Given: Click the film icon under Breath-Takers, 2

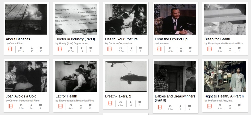Looking at the screenshot, I should pos(109,103).
